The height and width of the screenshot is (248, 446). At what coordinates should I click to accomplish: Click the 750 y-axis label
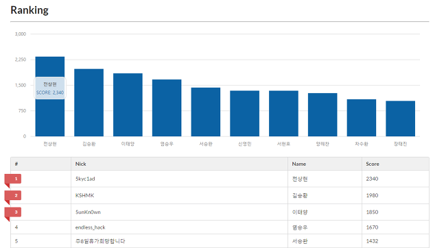22,111
